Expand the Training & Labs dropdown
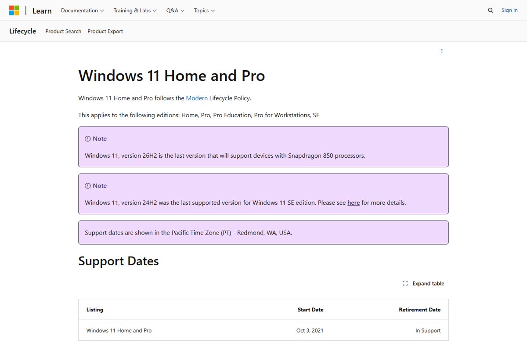This screenshot has height=347, width=527. (135, 11)
